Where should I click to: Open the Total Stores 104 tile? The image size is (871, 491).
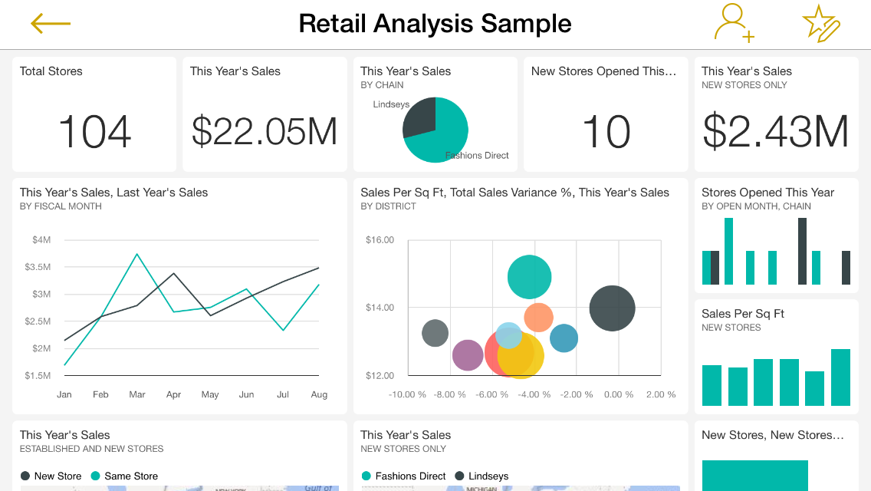pyautogui.click(x=94, y=115)
